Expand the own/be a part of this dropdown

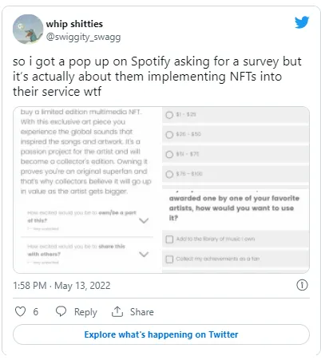click(144, 220)
